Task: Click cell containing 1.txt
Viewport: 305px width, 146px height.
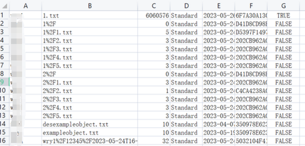Action: coord(89,16)
